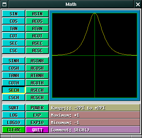Choose the ACOT inverse function

tap(37, 36)
